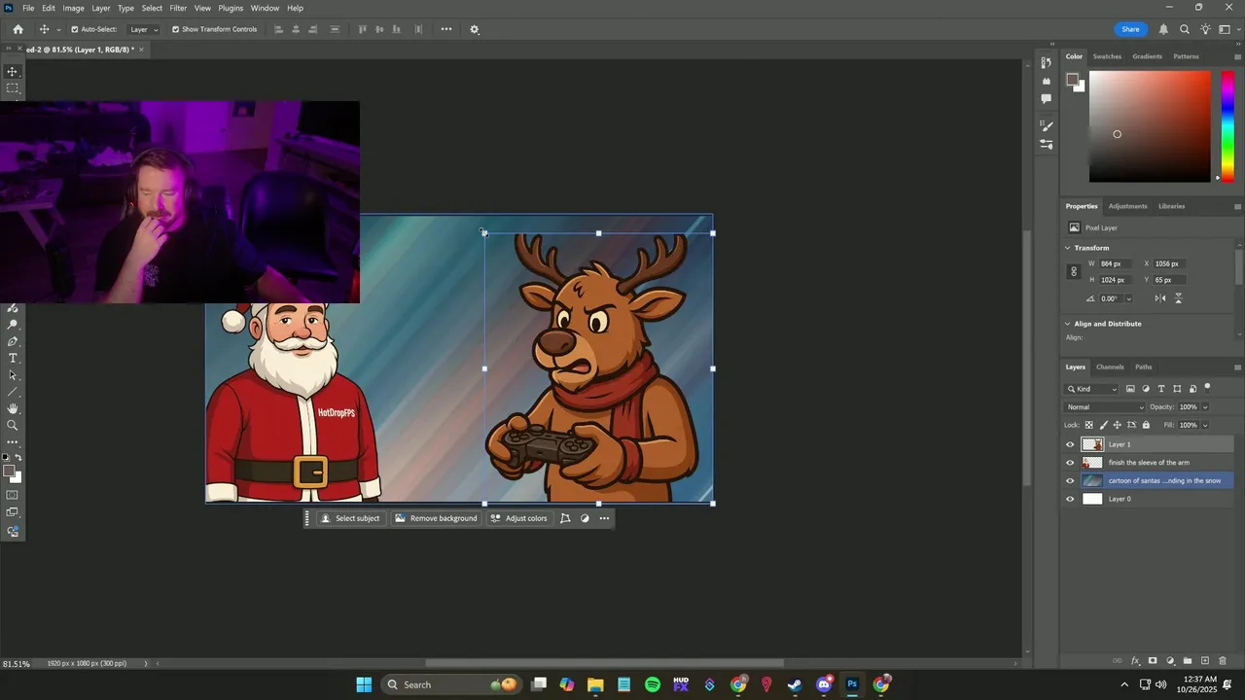Click the foreground color swatch in toolbar
The height and width of the screenshot is (700, 1245).
pos(9,472)
